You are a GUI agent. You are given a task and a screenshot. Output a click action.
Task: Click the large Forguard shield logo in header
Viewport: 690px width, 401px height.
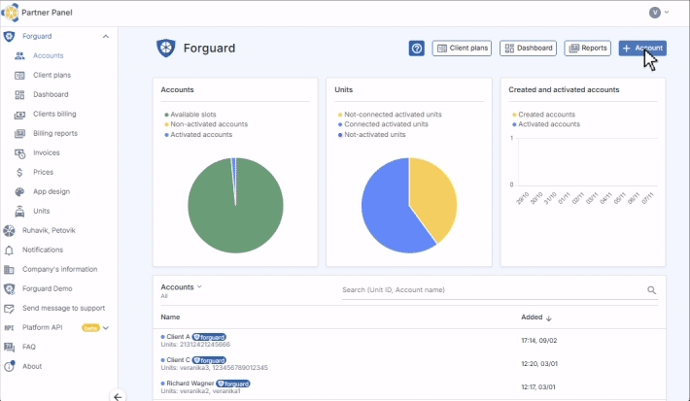tap(166, 48)
